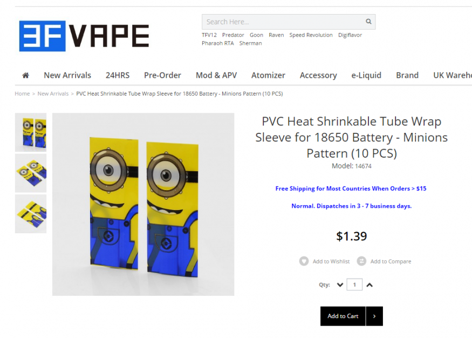Increase quantity with the up chevron

(370, 285)
